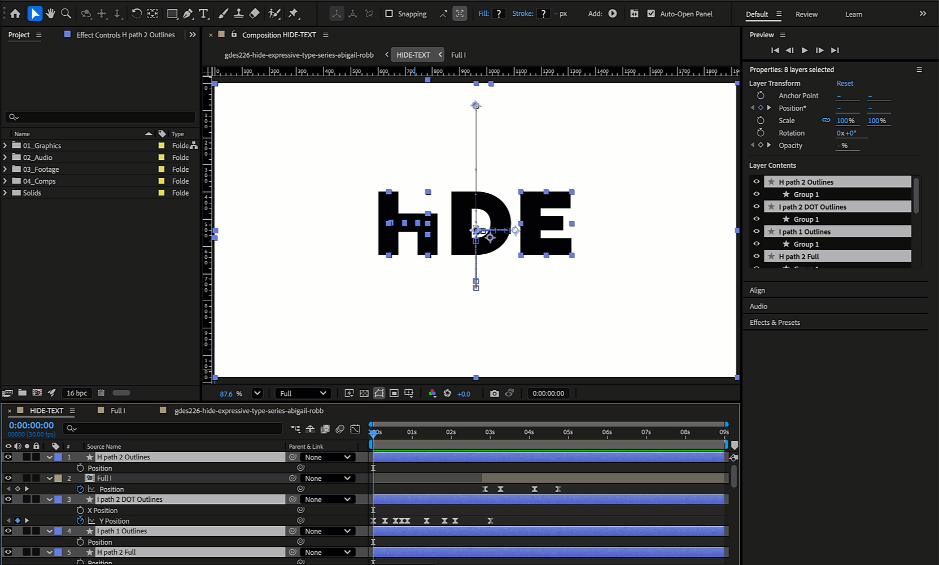This screenshot has height=565, width=939.
Task: Choose the Pen tool
Action: click(x=188, y=14)
